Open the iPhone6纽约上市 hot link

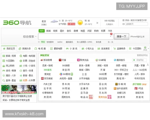coord(137,36)
